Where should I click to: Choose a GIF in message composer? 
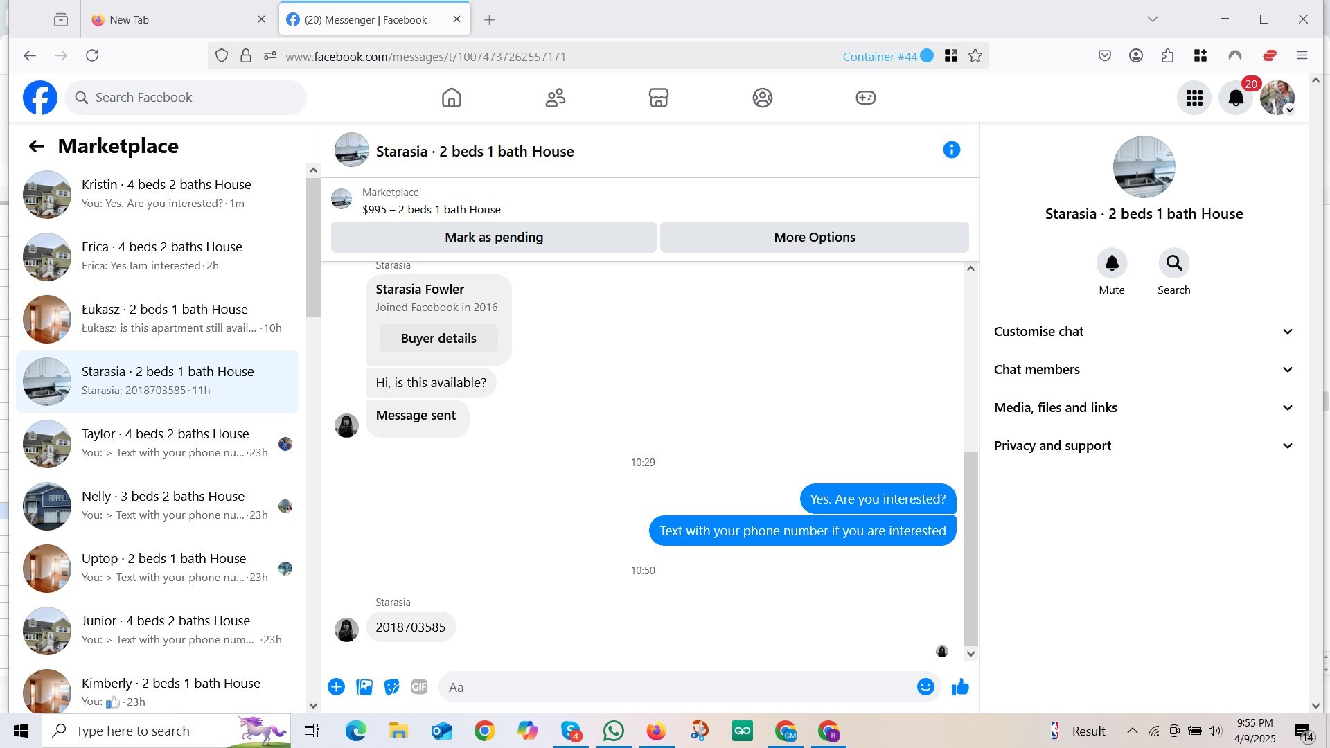[x=419, y=687]
